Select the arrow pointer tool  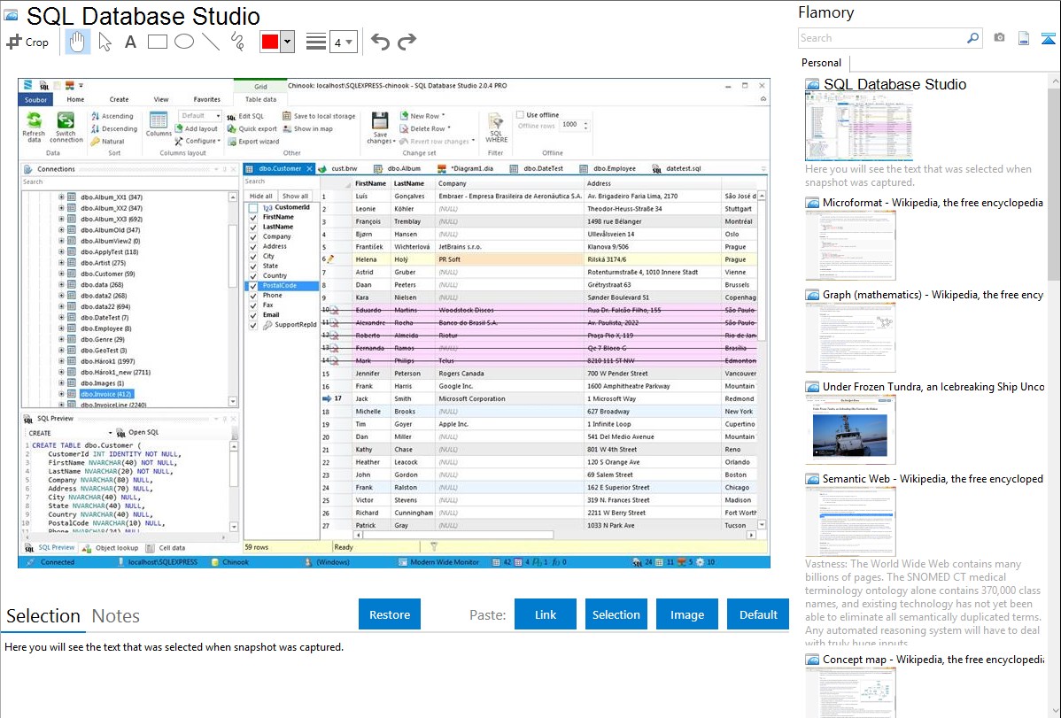click(105, 42)
